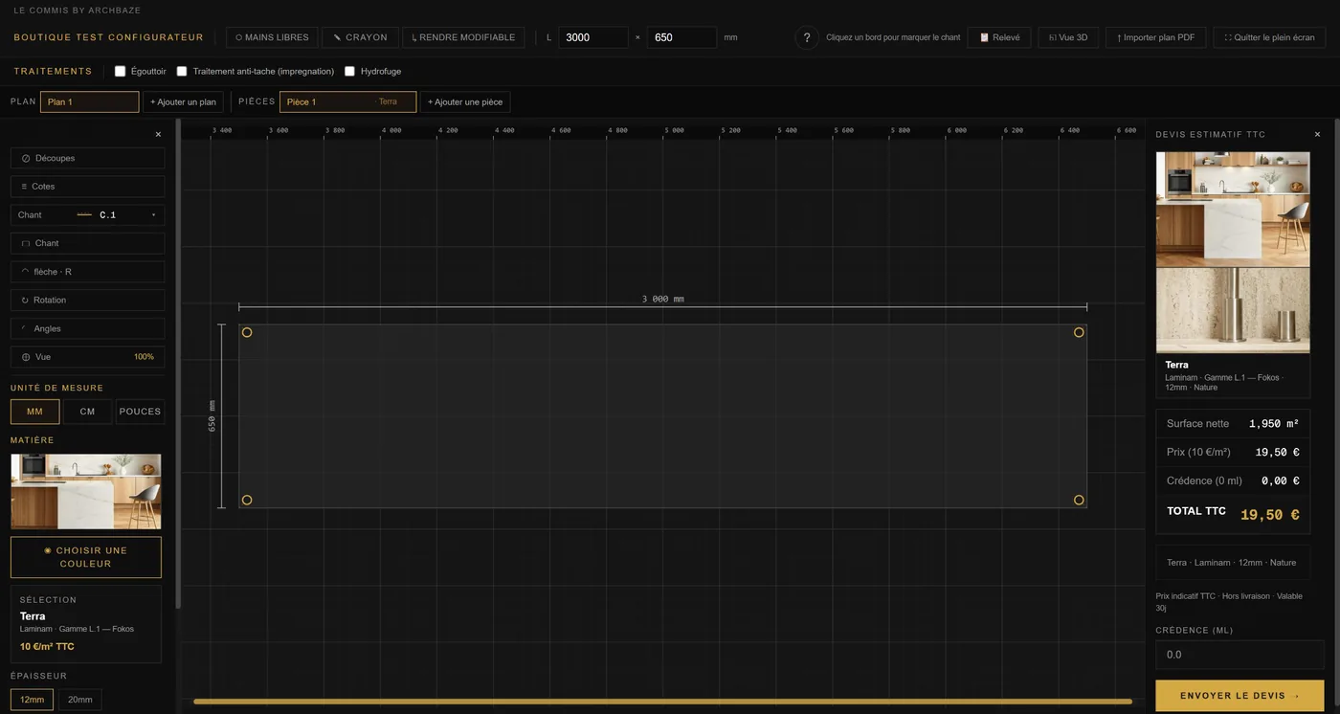Click the matière kitchen thumbnail
Viewport: 1340px width, 714px height.
86,491
